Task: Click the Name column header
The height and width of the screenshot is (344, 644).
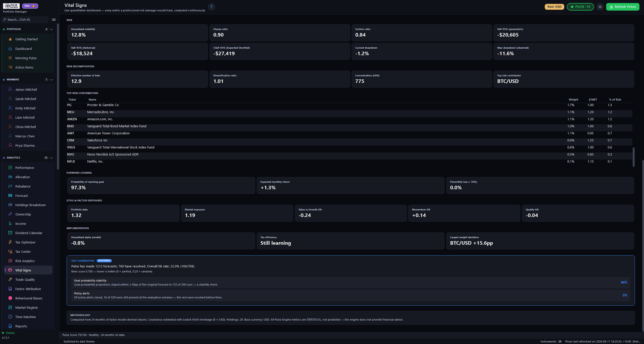Action: pos(93,100)
